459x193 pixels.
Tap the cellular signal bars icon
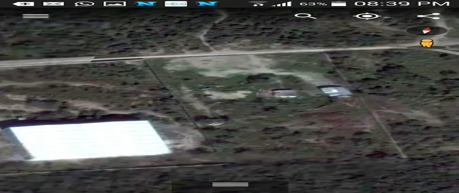coord(281,4)
